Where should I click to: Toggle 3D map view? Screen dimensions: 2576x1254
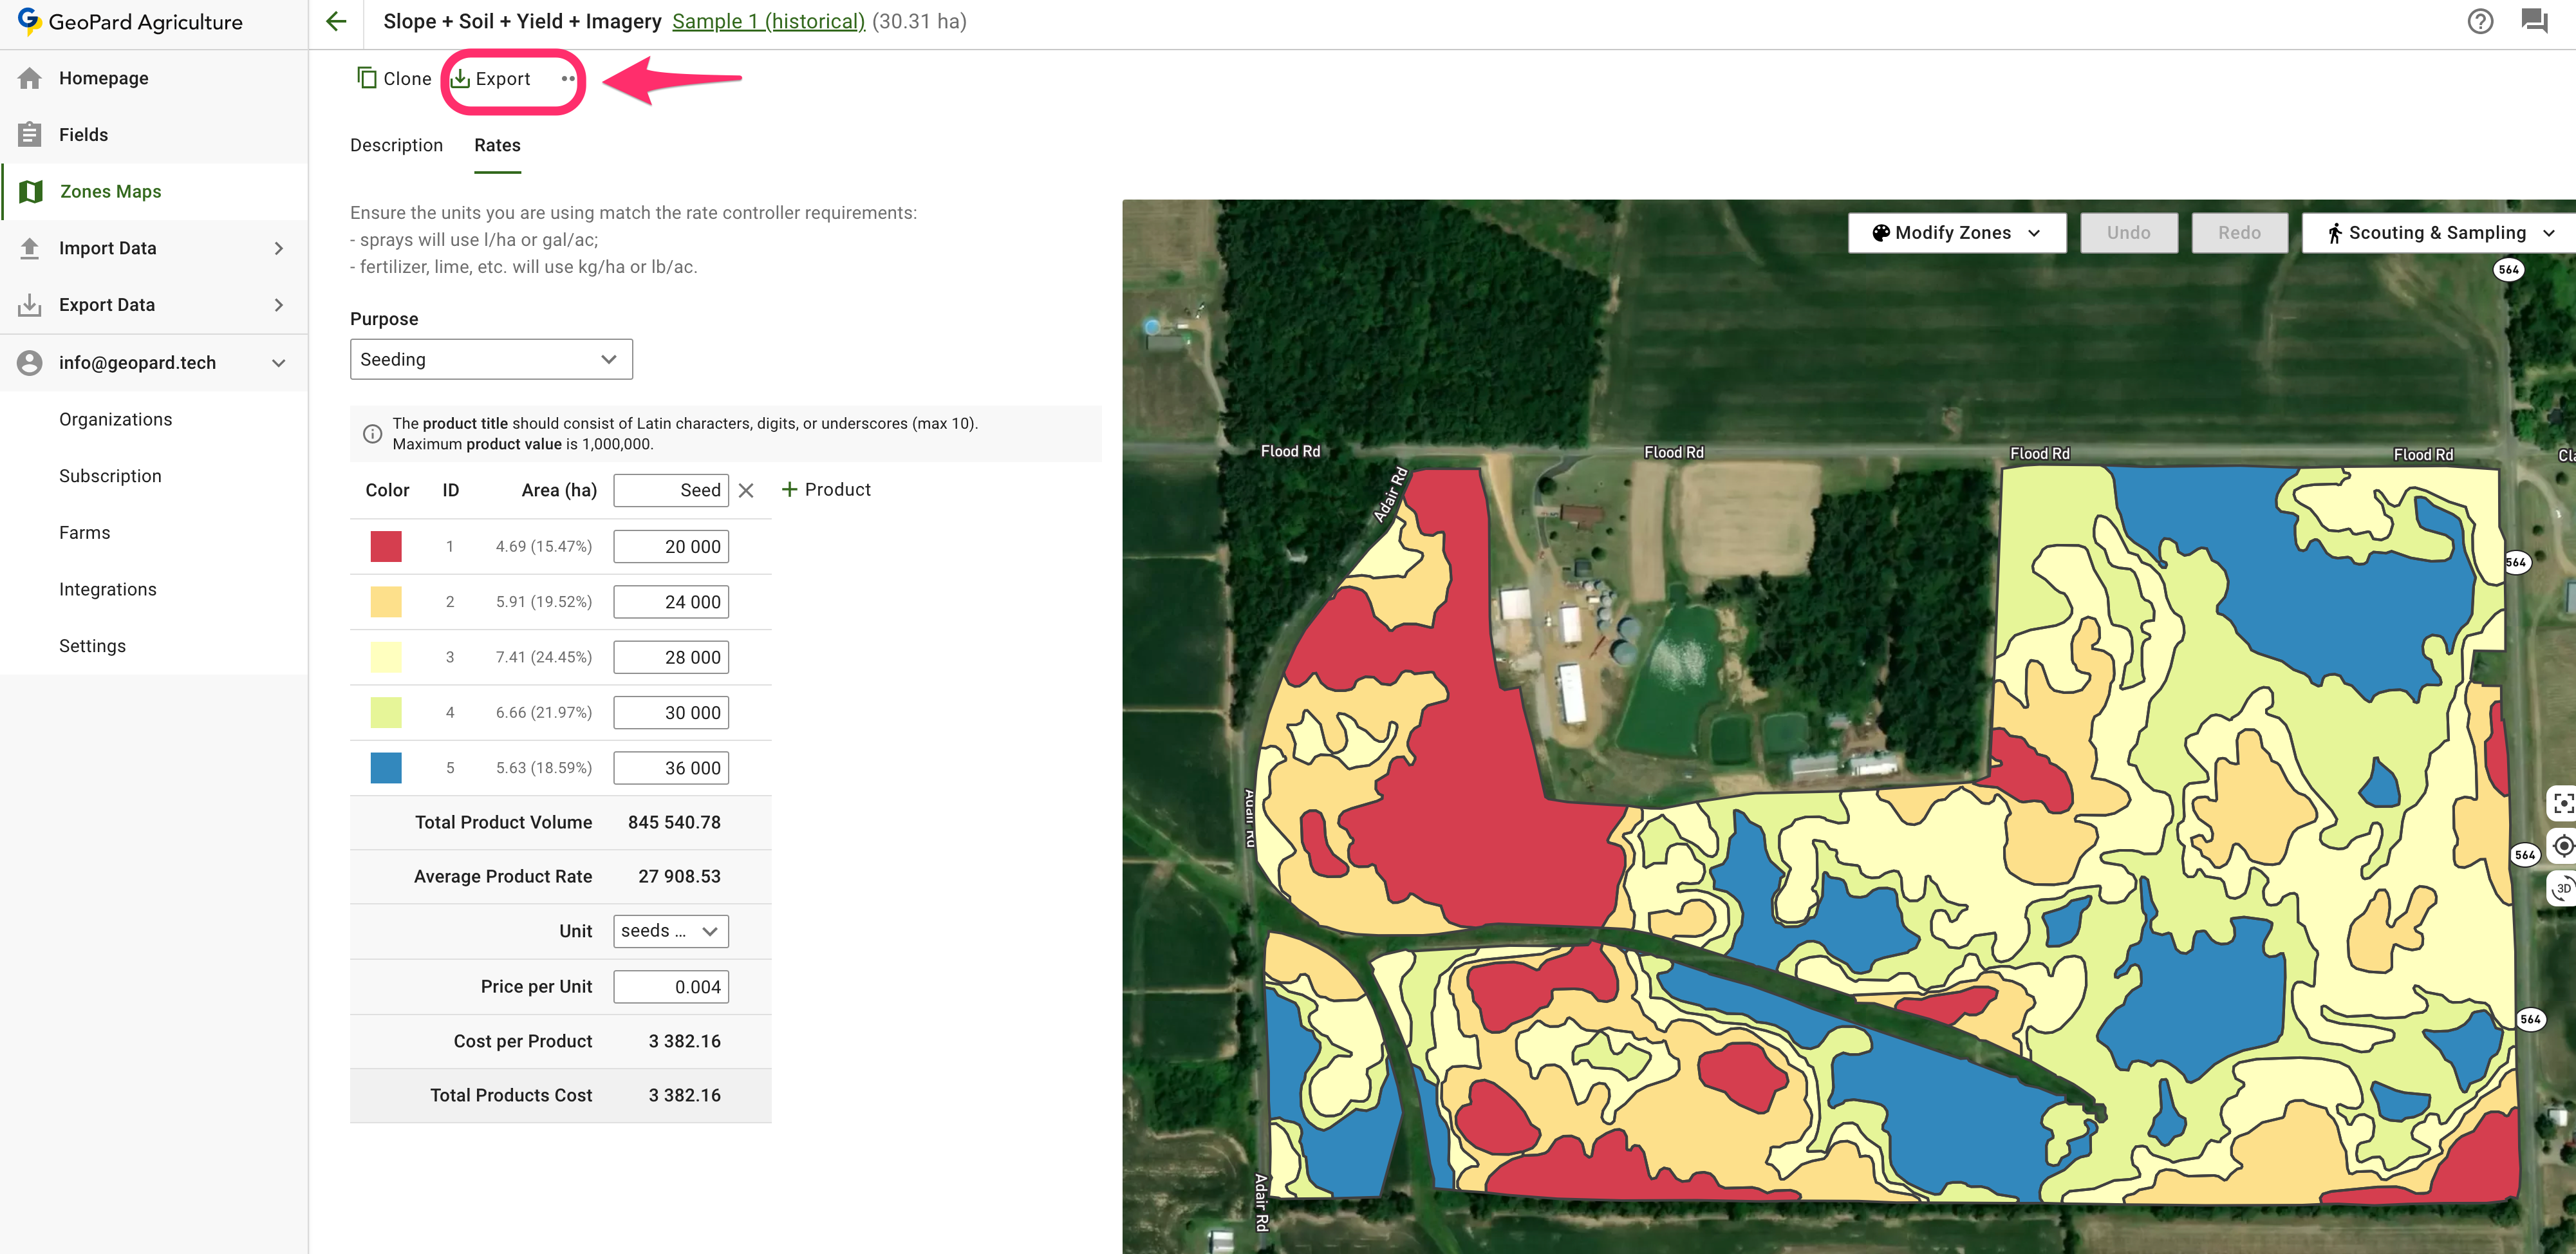point(2562,888)
